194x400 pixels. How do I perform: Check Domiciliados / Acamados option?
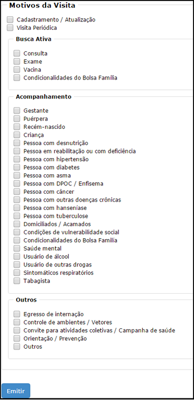coord(17,224)
